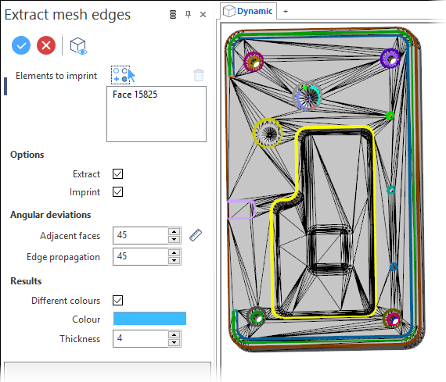This screenshot has height=382, width=446.
Task: Uncheck the Extract checkbox
Action: 117,174
